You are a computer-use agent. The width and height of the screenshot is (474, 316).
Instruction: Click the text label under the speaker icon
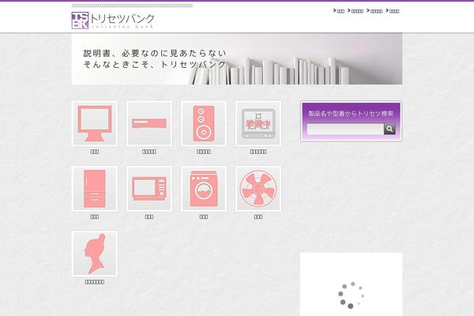click(x=204, y=152)
